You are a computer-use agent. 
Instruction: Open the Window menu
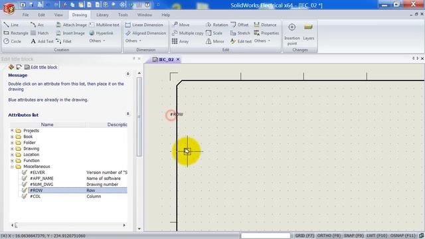145,15
